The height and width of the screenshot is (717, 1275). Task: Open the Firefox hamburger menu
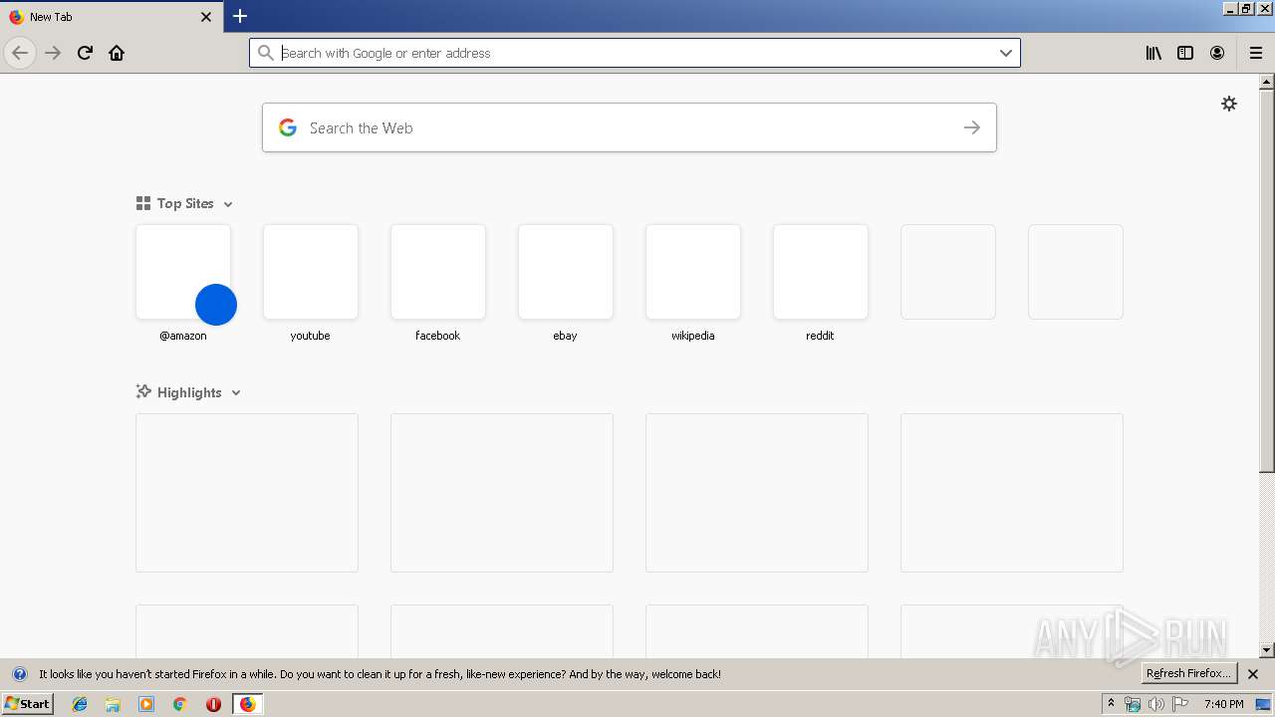click(x=1256, y=53)
